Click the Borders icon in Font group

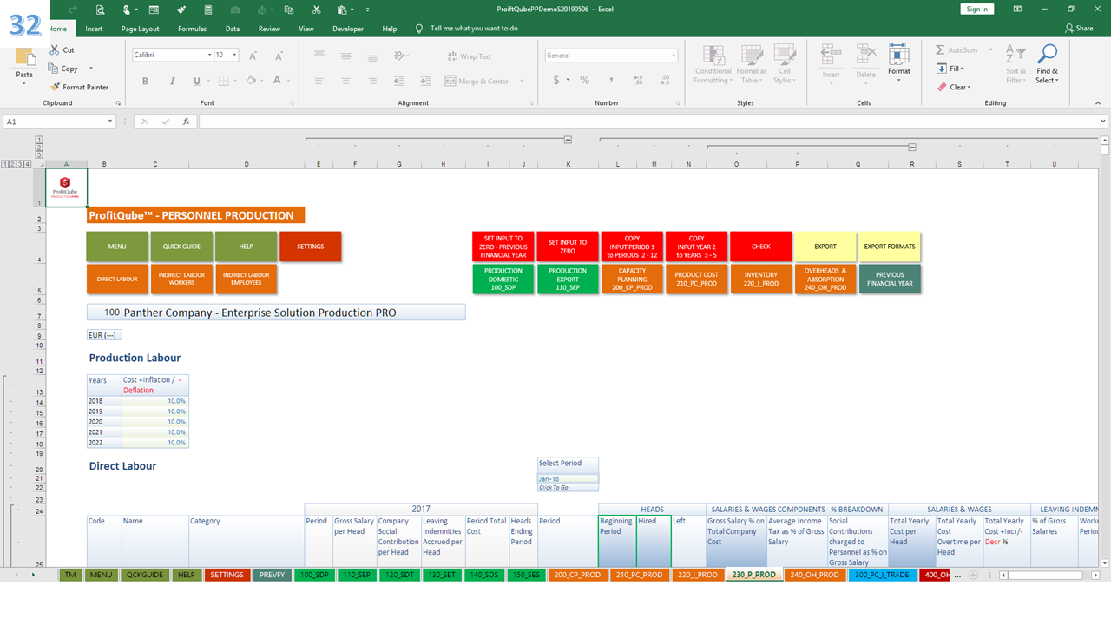point(223,81)
